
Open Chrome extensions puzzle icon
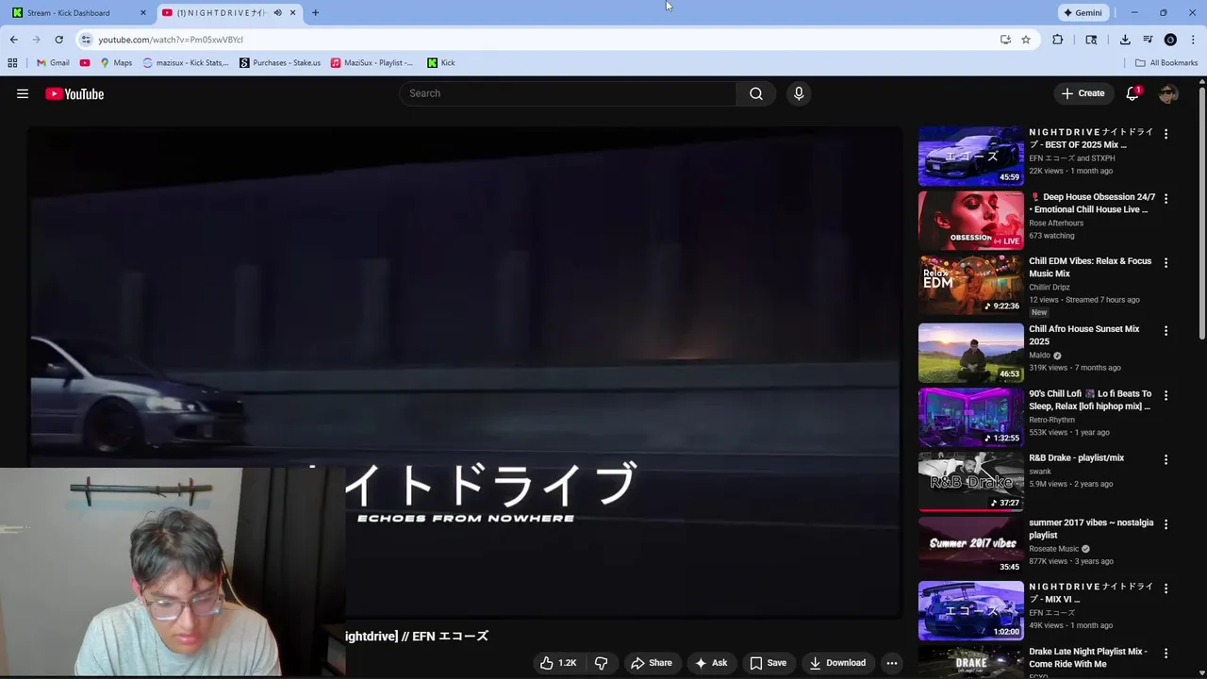[1057, 40]
